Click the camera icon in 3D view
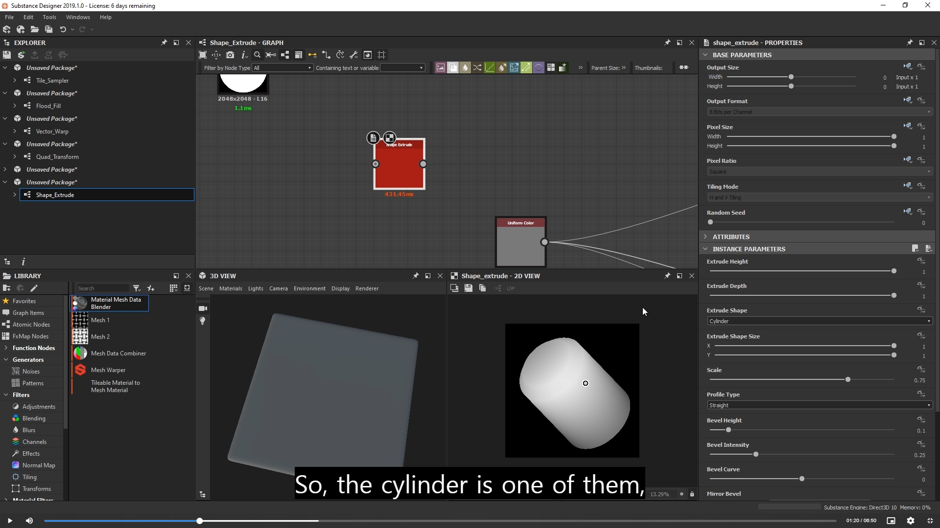The width and height of the screenshot is (940, 528). coord(203,308)
